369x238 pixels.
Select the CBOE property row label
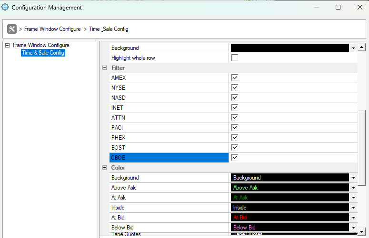pos(169,158)
